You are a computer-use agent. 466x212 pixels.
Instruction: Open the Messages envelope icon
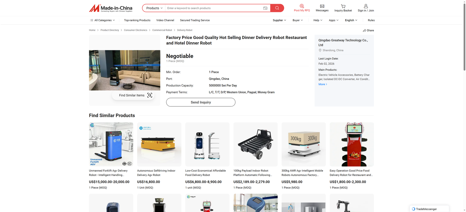click(x=322, y=6)
